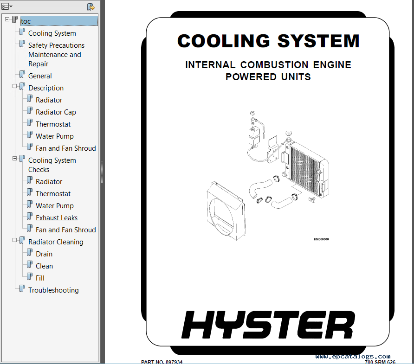
Task: Click the Drain bookmark icon
Action: (x=30, y=252)
